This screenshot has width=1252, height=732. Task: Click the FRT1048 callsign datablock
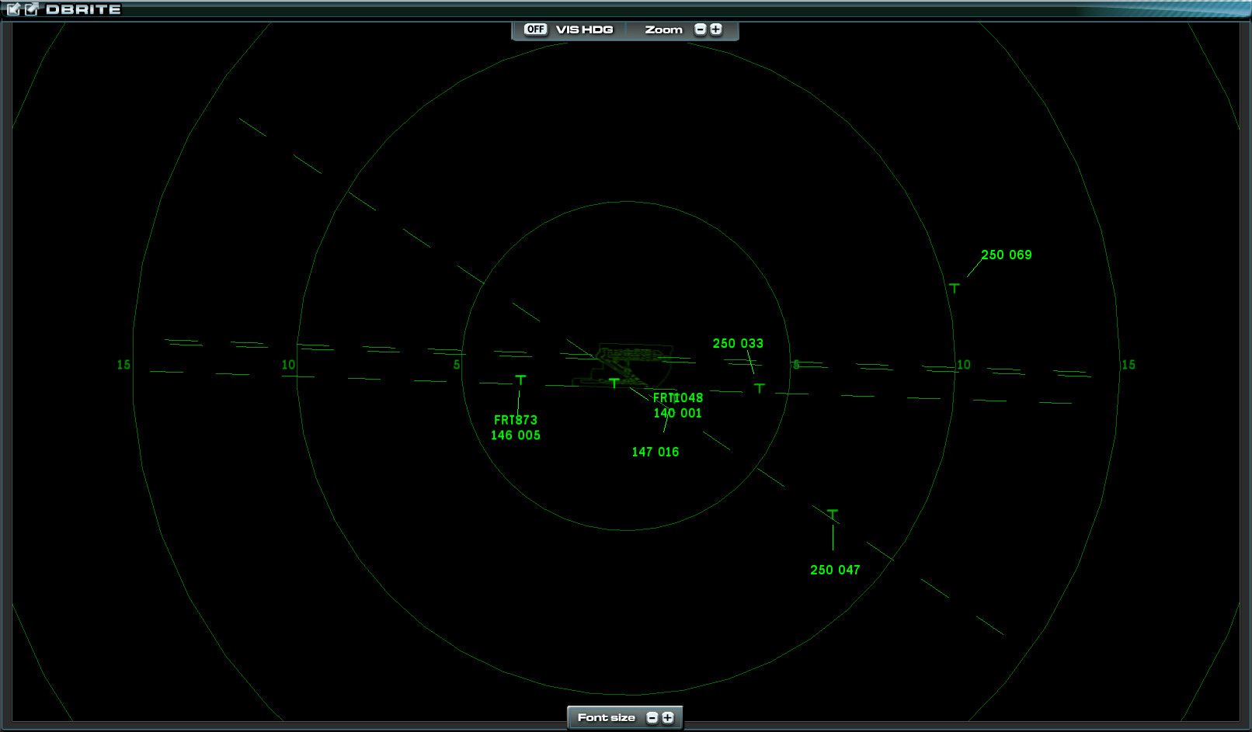pos(678,397)
